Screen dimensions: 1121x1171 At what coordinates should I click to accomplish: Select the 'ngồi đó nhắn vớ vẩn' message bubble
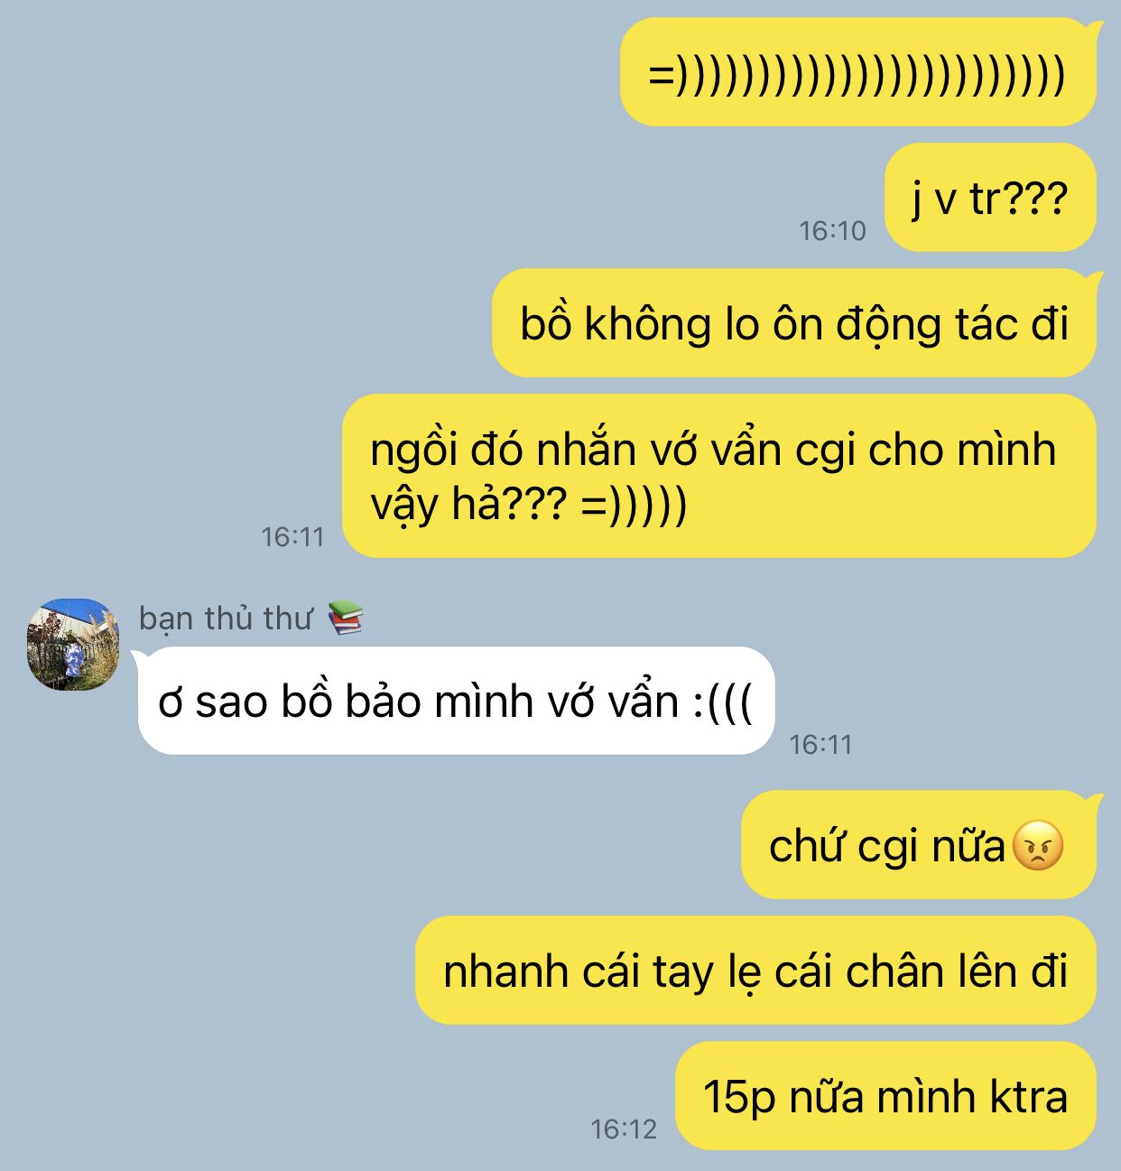[719, 476]
